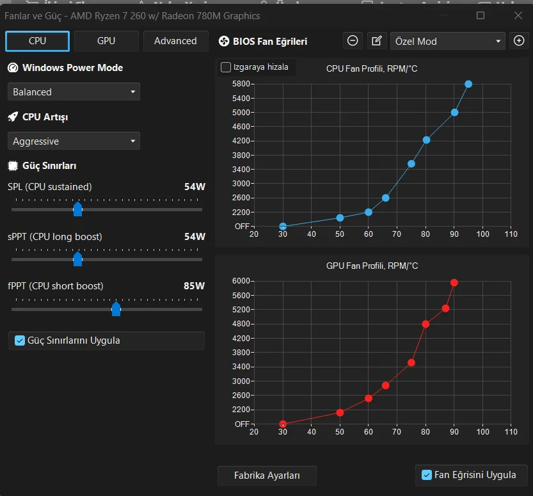Select the topmost GPU fan curve point at 90°C
This screenshot has width=533, height=496.
[x=454, y=282]
